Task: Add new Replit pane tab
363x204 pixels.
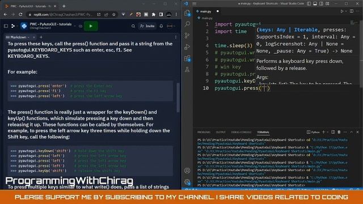Action: (41, 37)
